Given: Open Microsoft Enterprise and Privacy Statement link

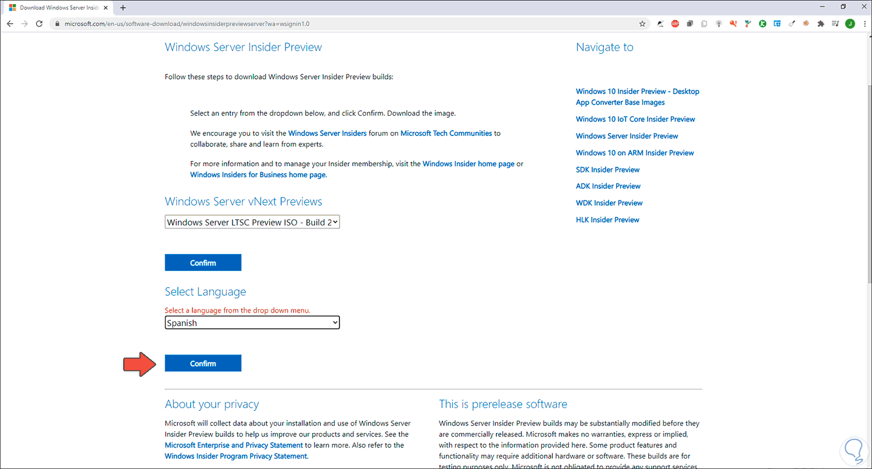Looking at the screenshot, I should (234, 445).
